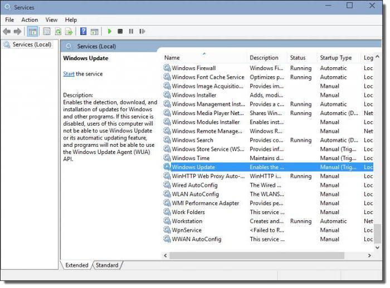
Task: Click the Refresh toolbar icon
Action: 58,32
